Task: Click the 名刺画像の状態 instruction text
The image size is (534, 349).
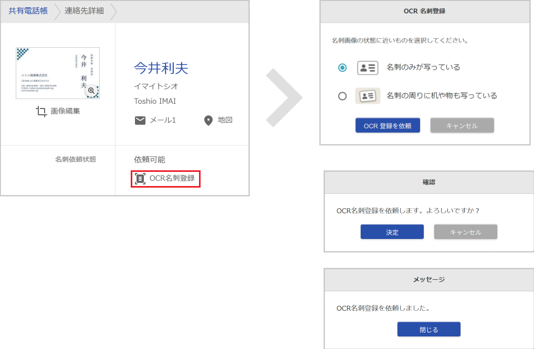Action: click(400, 40)
